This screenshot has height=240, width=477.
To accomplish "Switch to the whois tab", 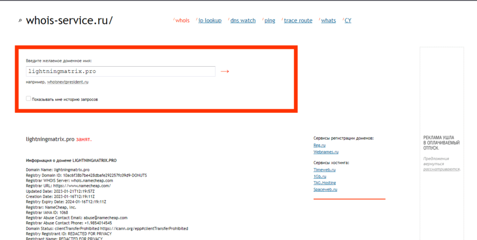I will tap(182, 20).
